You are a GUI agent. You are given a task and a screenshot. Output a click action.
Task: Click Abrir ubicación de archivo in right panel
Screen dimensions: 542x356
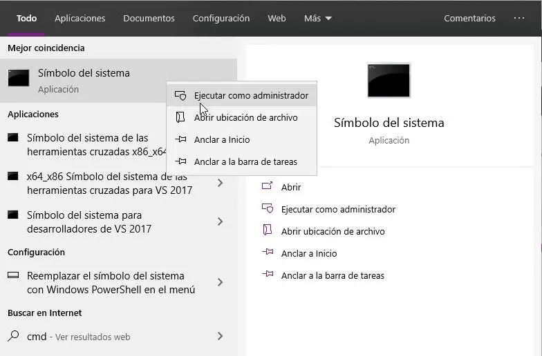point(333,232)
